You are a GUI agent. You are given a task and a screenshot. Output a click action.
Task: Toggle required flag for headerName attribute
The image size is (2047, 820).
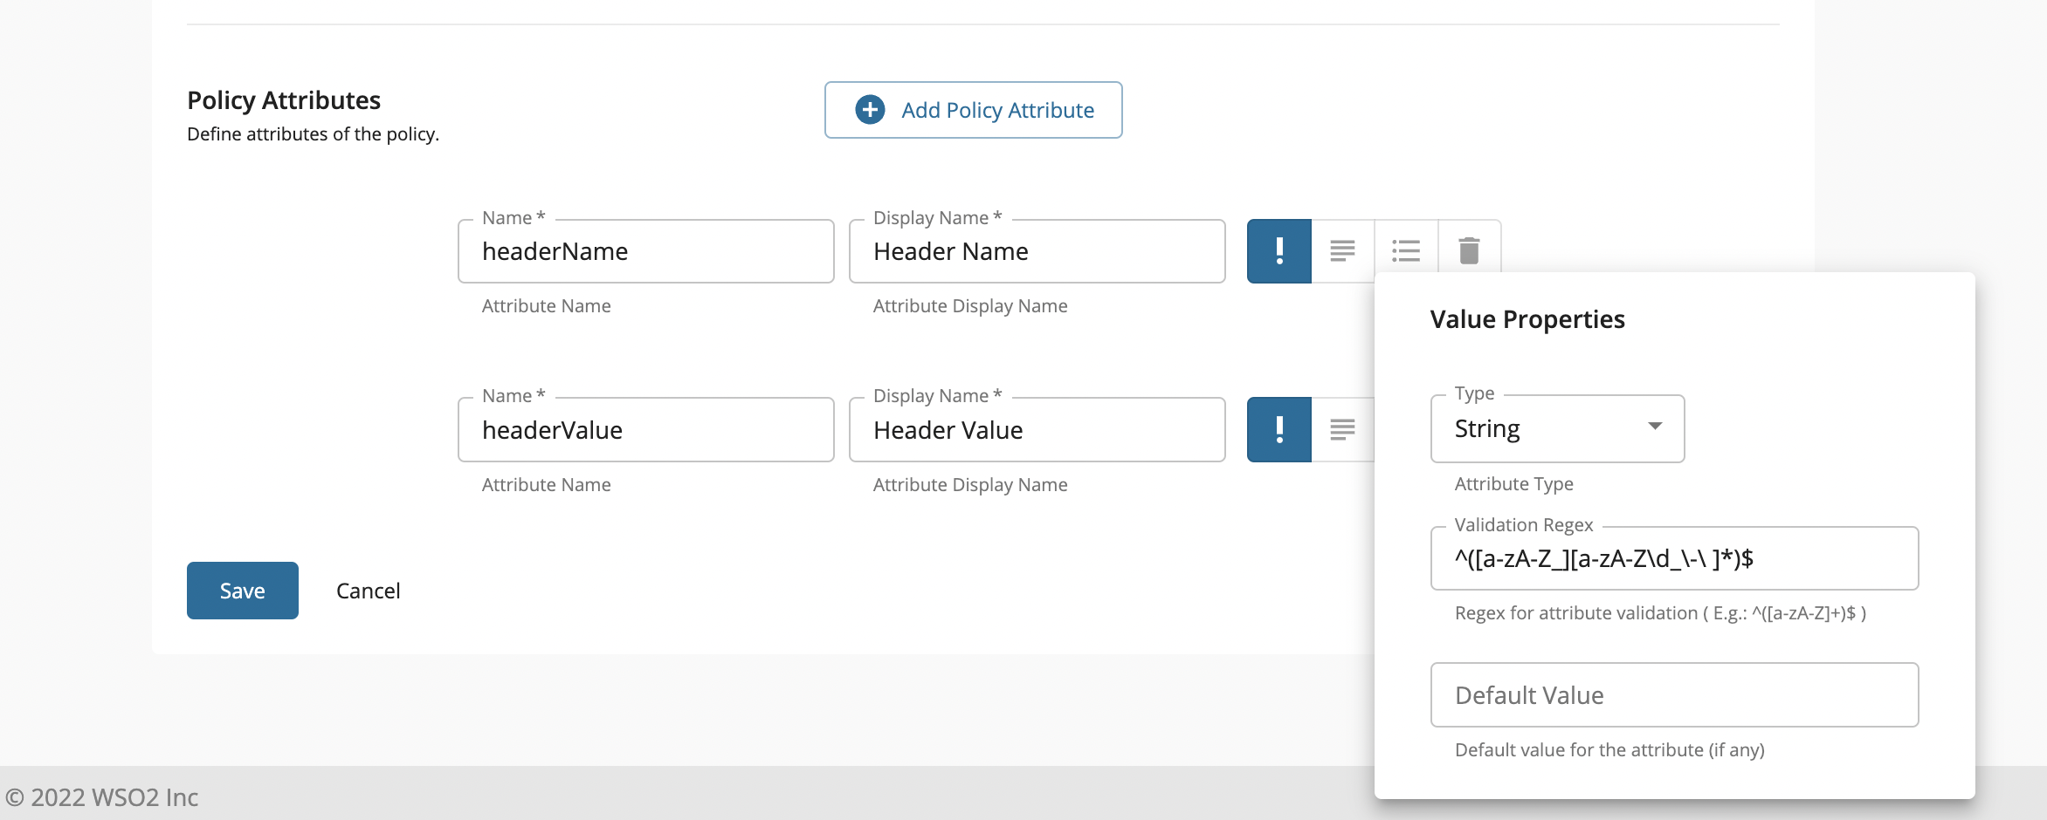1279,251
